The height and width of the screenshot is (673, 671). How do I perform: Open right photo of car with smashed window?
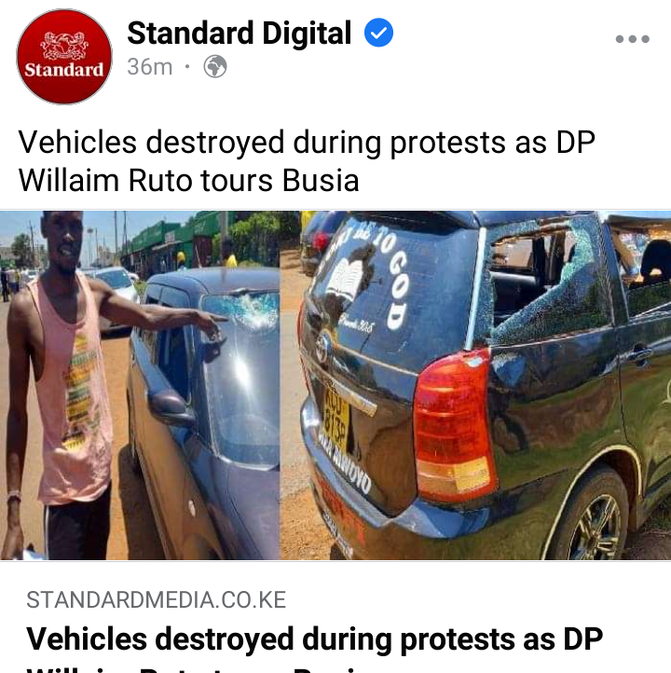(475, 385)
